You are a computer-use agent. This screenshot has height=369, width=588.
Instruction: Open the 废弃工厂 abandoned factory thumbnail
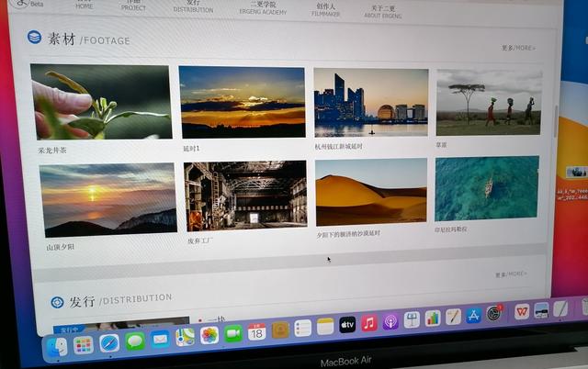tap(245, 196)
